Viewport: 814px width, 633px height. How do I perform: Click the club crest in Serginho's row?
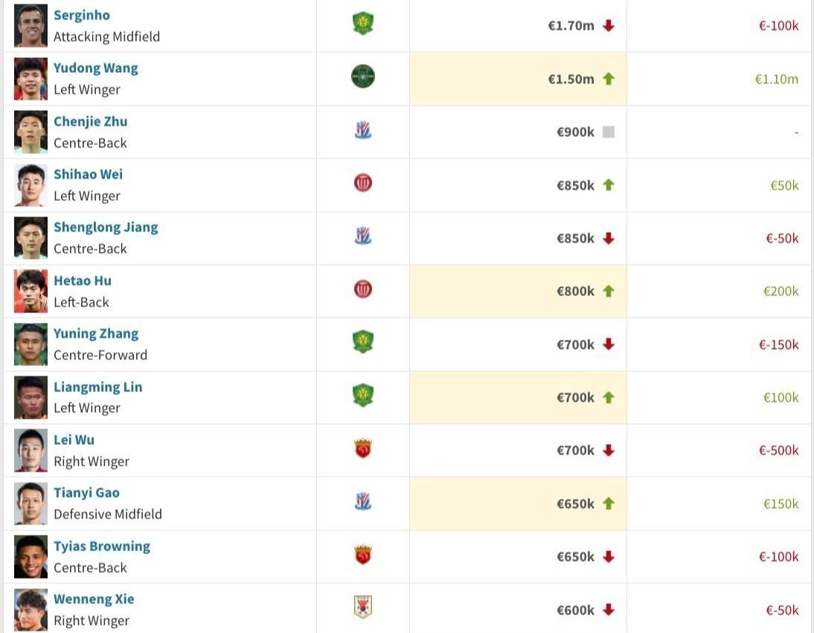363,24
